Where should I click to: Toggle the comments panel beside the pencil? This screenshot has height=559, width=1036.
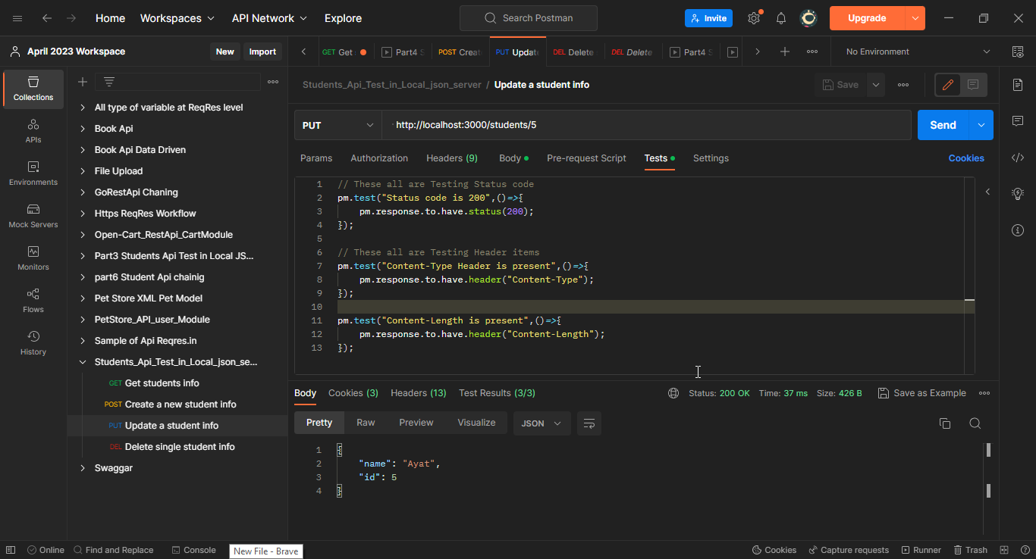[972, 84]
